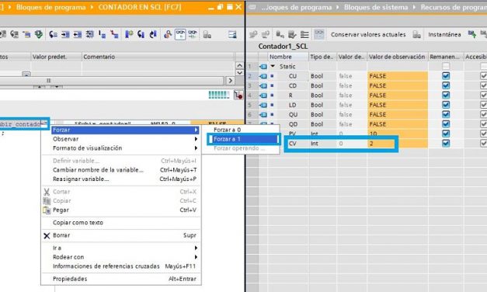Click the blue step-lines icon with black bar

point(103,34)
